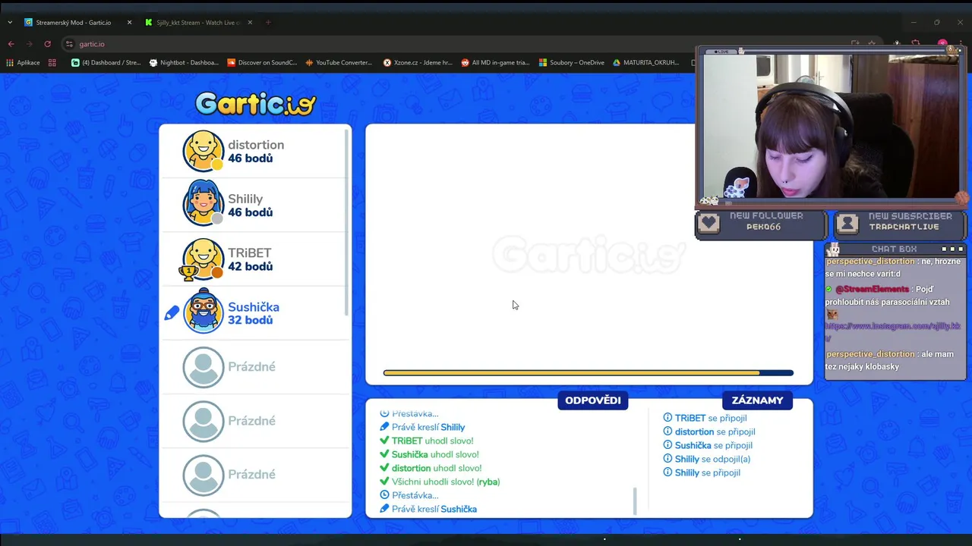Click 'distortion se připojil' record
The image size is (972, 546).
709,431
